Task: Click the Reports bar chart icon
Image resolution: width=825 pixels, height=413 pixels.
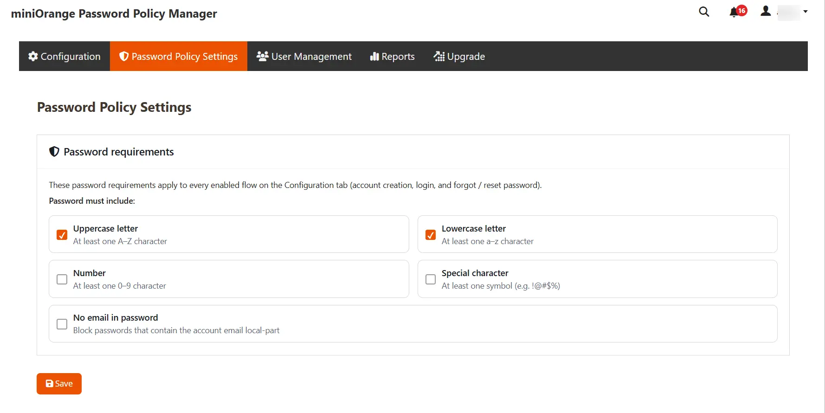Action: (x=374, y=56)
